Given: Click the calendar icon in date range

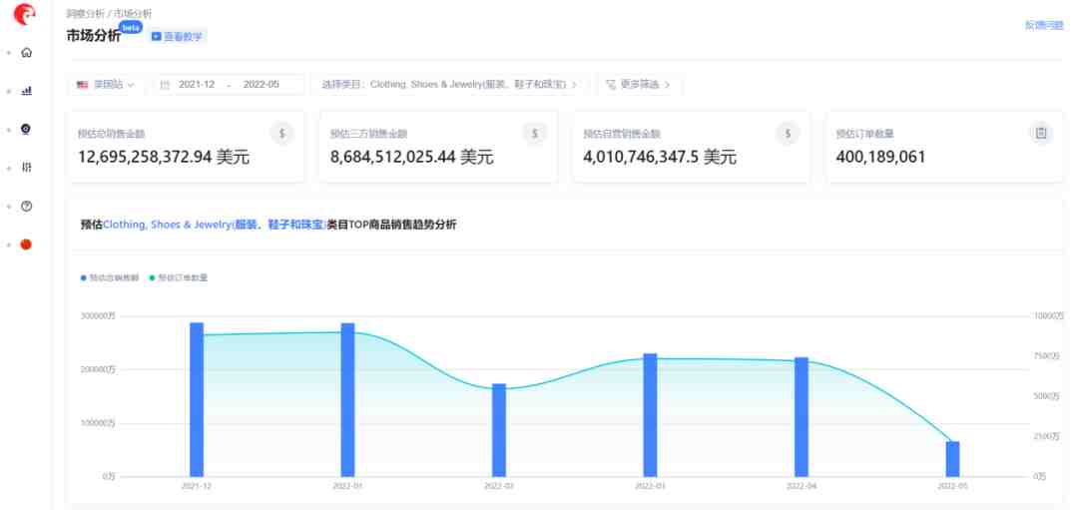Looking at the screenshot, I should click(165, 85).
